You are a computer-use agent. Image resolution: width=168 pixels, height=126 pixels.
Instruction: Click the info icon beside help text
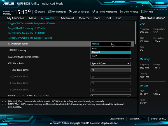(x=4, y=103)
